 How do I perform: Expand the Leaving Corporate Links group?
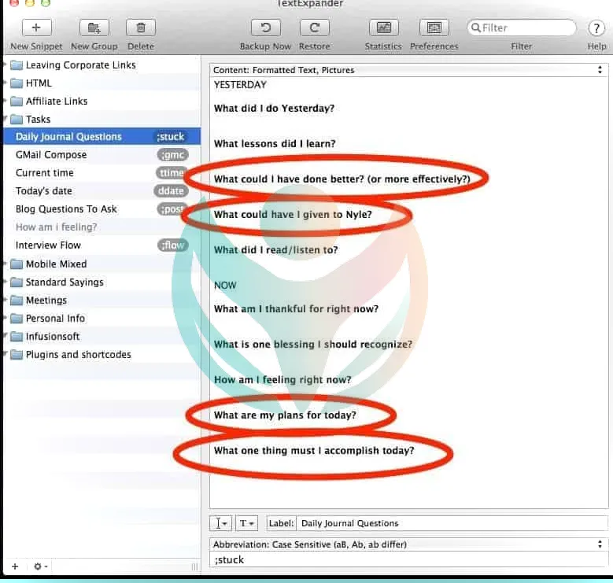6,65
